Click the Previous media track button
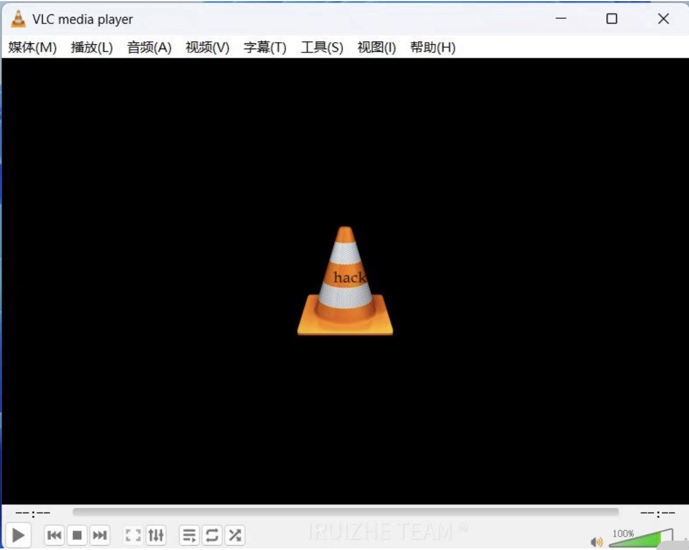 click(x=54, y=535)
